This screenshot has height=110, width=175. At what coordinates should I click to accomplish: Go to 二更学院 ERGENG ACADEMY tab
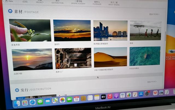[78, 2]
